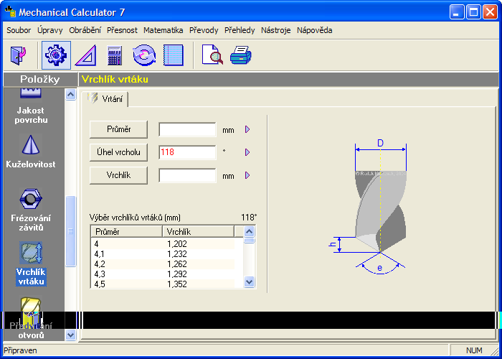This screenshot has height=359, width=502.
Task: Click the Úhel vrcholu button
Action: coord(118,152)
